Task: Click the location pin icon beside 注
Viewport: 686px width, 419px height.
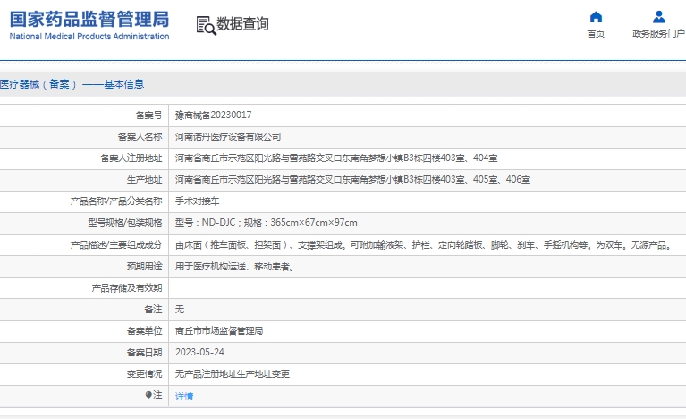Action: click(148, 396)
